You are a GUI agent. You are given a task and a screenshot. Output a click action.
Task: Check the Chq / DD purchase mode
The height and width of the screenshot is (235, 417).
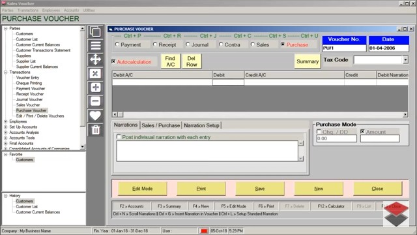pyautogui.click(x=319, y=132)
